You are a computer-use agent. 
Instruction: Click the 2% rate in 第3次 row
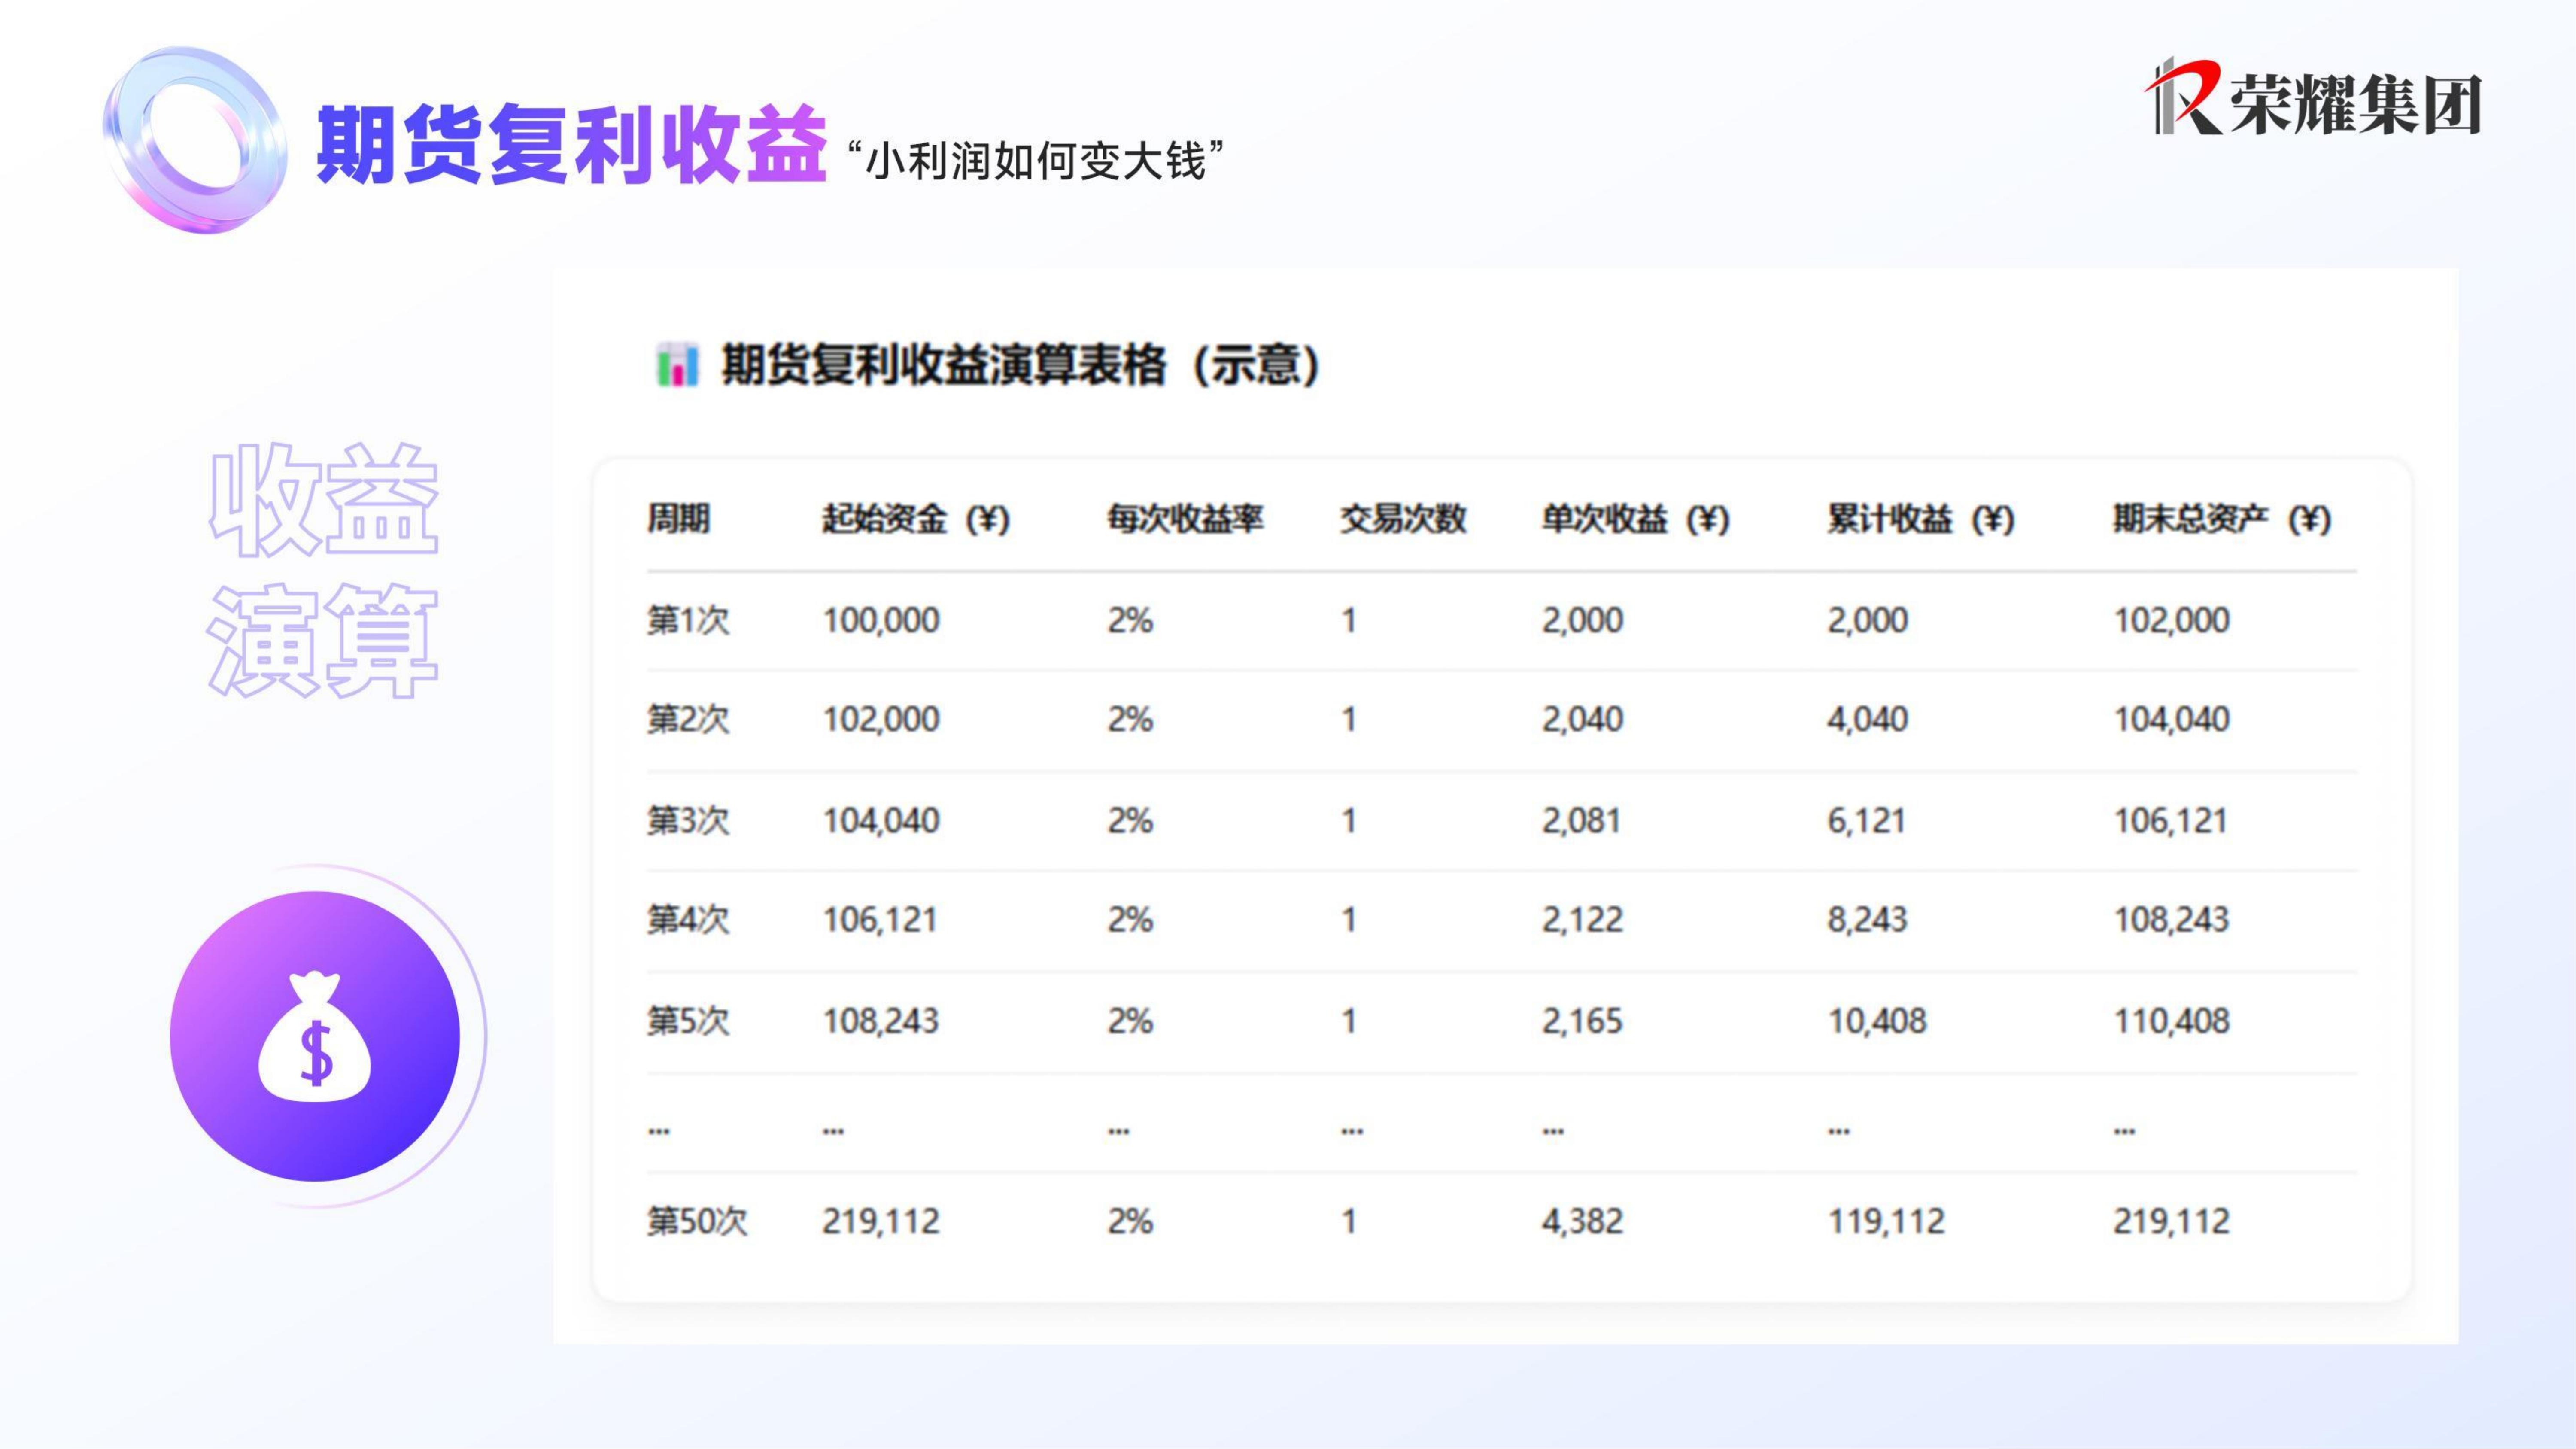[x=1130, y=821]
